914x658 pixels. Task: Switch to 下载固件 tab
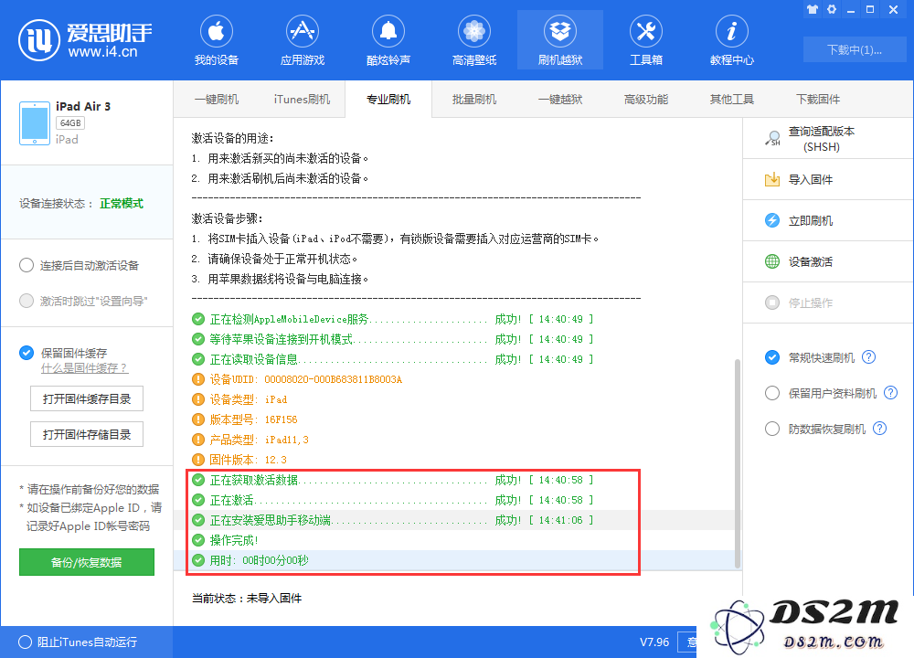pos(818,99)
